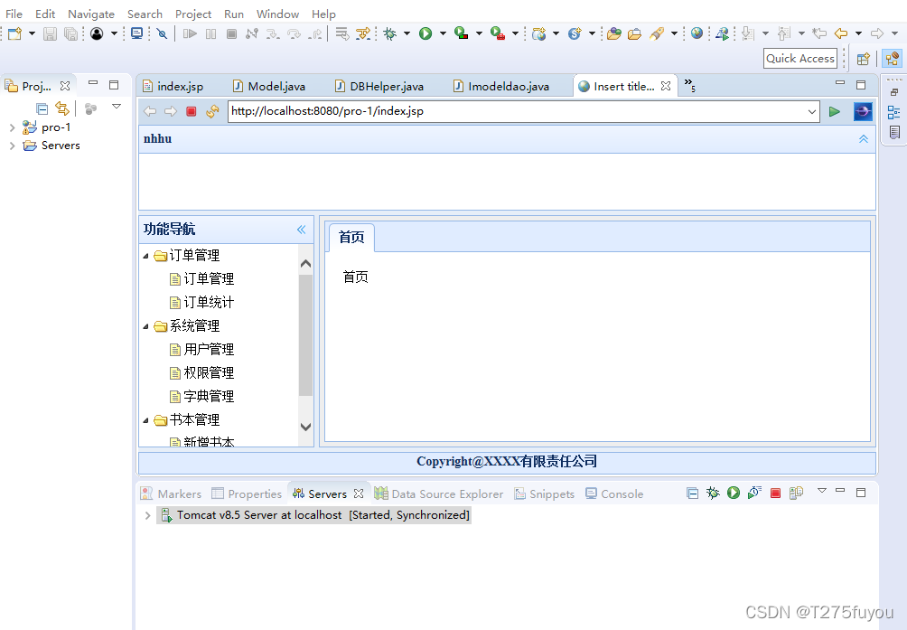907x630 pixels.
Task: Click the Save toolbar icon
Action: coord(51,33)
